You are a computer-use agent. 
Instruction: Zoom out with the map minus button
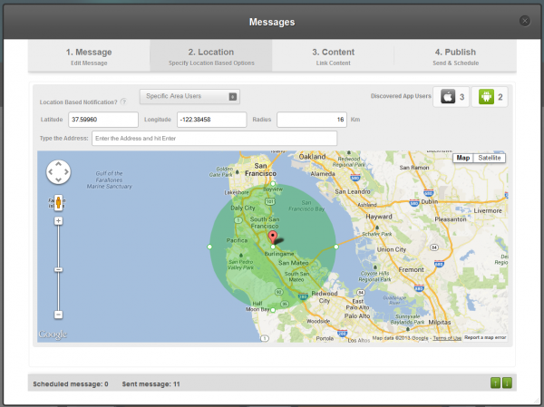pos(58,314)
